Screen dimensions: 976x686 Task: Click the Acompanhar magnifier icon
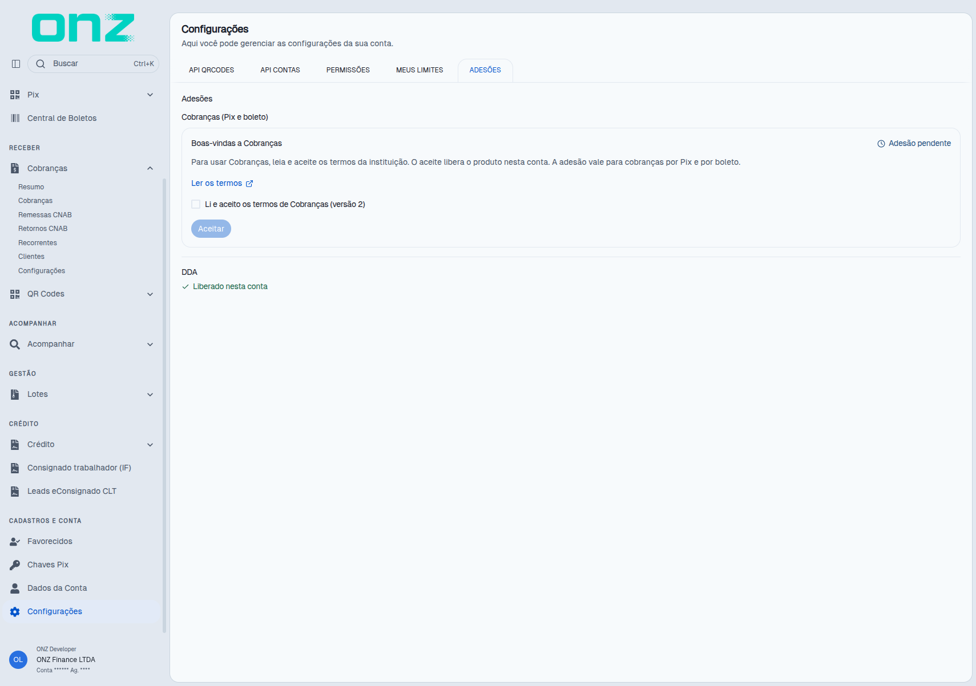pyautogui.click(x=15, y=344)
